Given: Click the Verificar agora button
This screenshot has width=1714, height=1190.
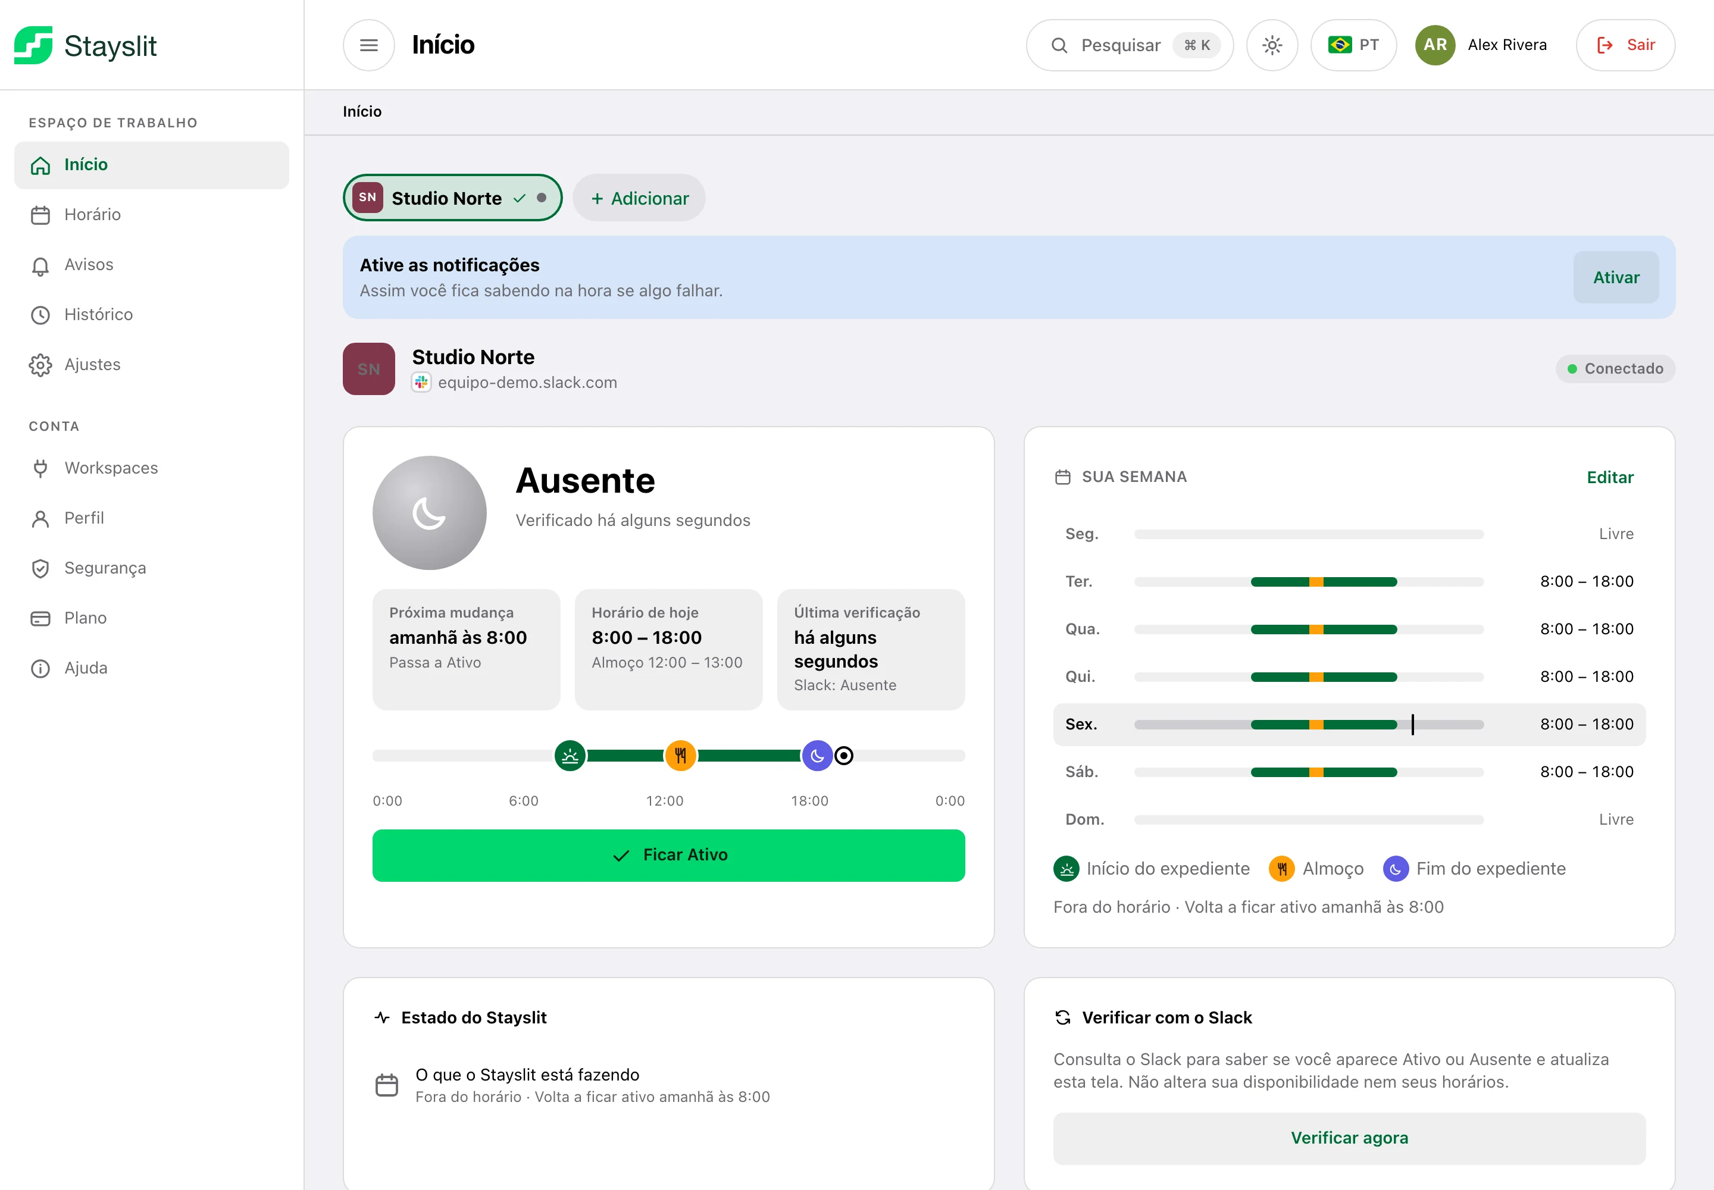Looking at the screenshot, I should (x=1349, y=1138).
